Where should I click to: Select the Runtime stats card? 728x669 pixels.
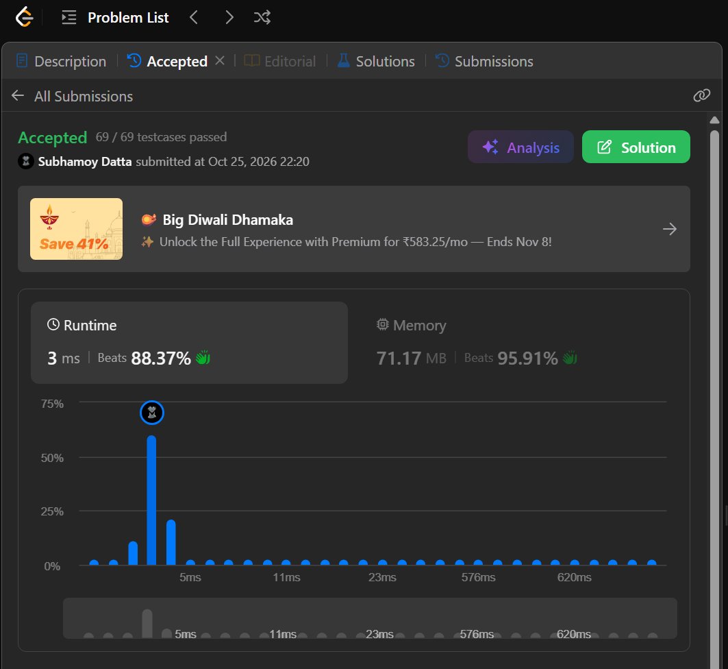point(190,343)
